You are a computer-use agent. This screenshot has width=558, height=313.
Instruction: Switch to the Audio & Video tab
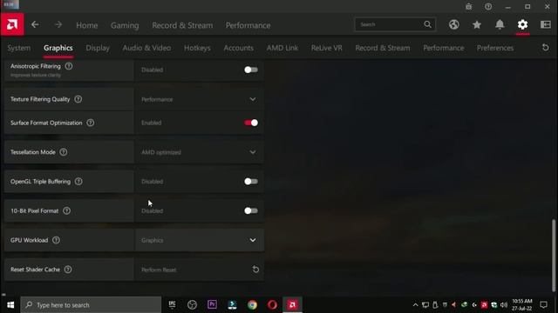coord(146,48)
